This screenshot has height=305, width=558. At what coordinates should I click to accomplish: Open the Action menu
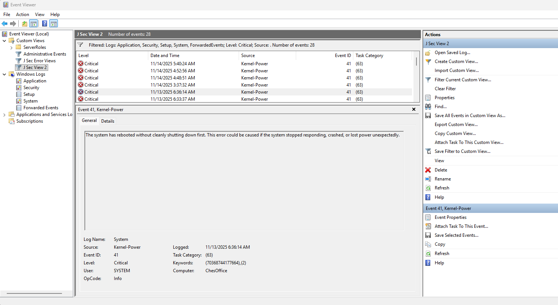point(22,15)
